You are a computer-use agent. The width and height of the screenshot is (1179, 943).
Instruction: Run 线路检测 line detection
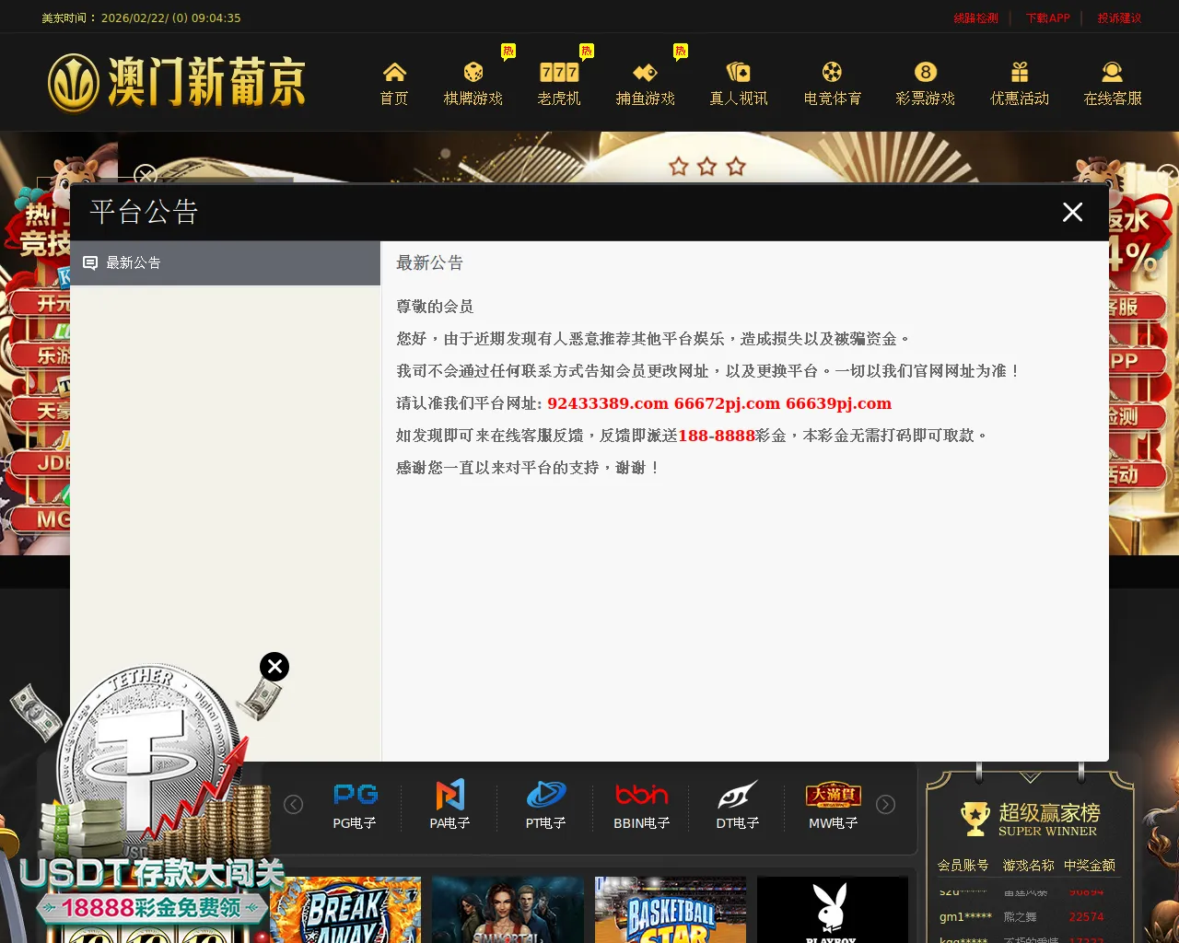tap(975, 17)
